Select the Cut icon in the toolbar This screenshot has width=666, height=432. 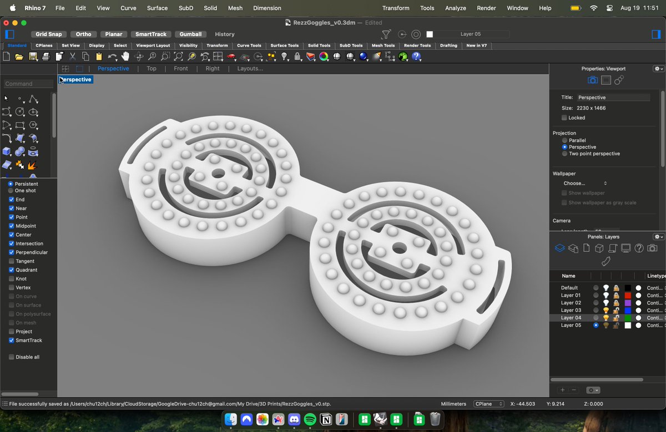click(73, 56)
